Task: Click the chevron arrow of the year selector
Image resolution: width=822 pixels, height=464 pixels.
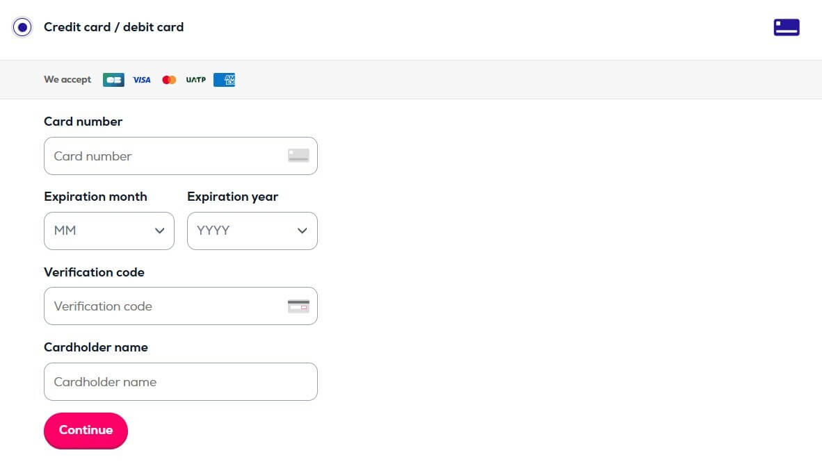Action: 302,231
